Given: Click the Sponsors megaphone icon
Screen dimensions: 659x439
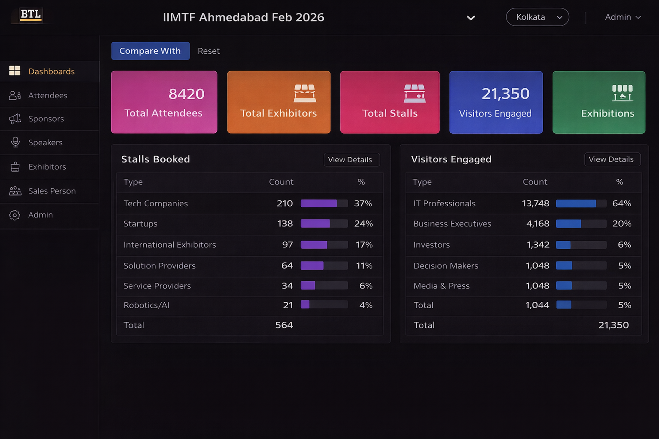Looking at the screenshot, I should coord(15,119).
